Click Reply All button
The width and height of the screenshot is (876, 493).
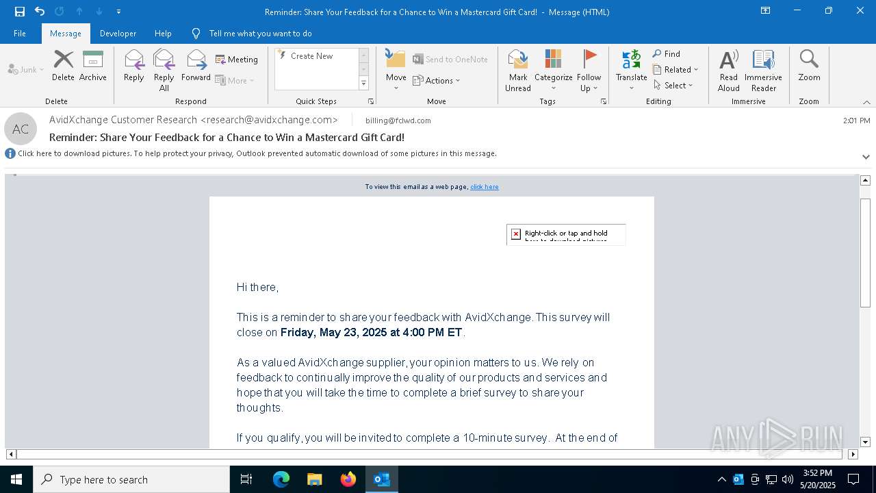pos(164,71)
